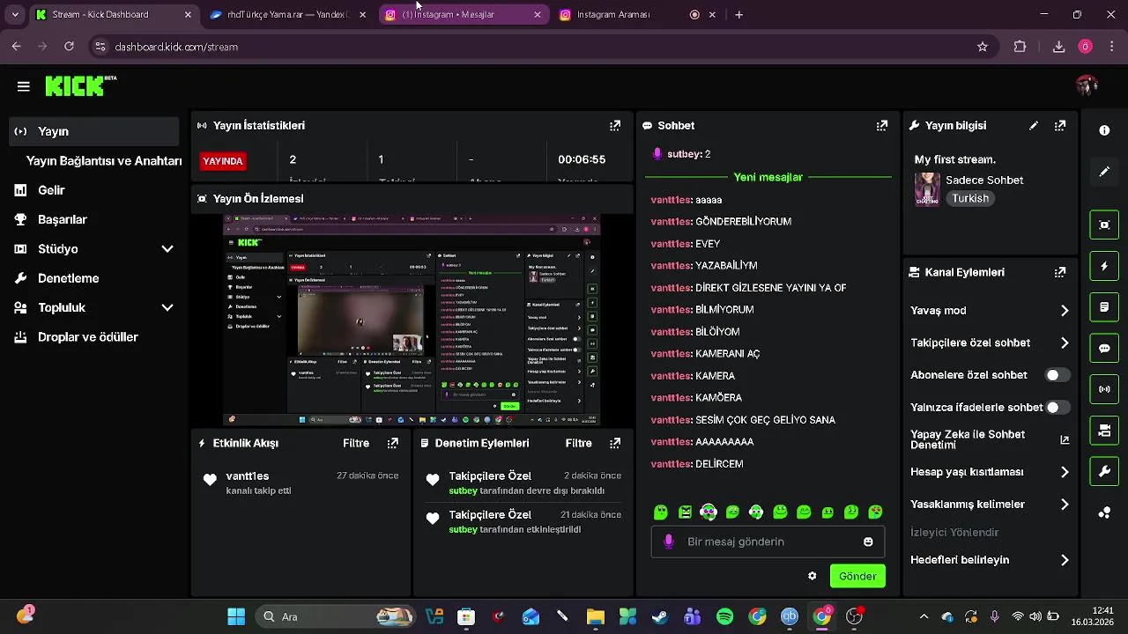Open the browser downloads icon
1128x634 pixels.
click(x=1058, y=47)
